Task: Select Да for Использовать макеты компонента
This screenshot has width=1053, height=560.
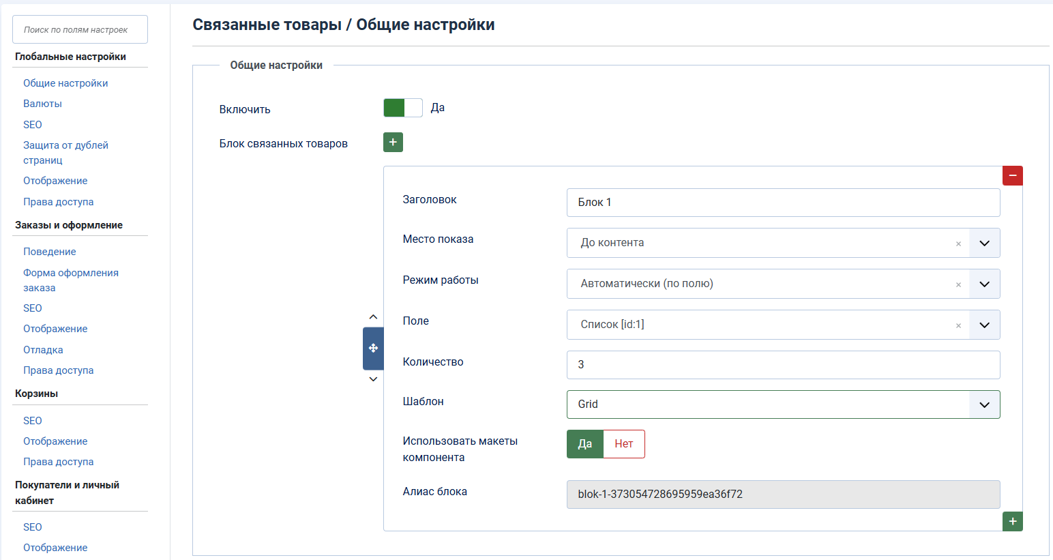Action: coord(584,444)
